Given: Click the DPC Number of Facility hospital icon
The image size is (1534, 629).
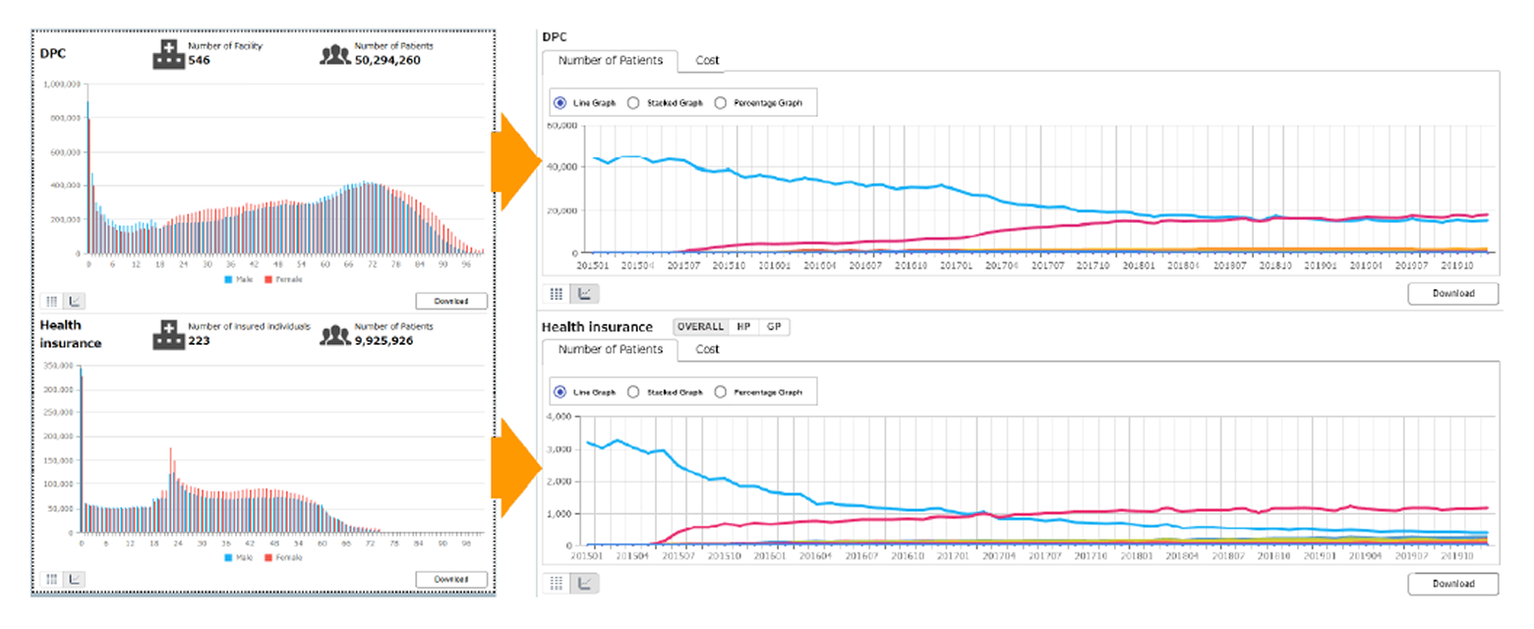Looking at the screenshot, I should [x=168, y=53].
